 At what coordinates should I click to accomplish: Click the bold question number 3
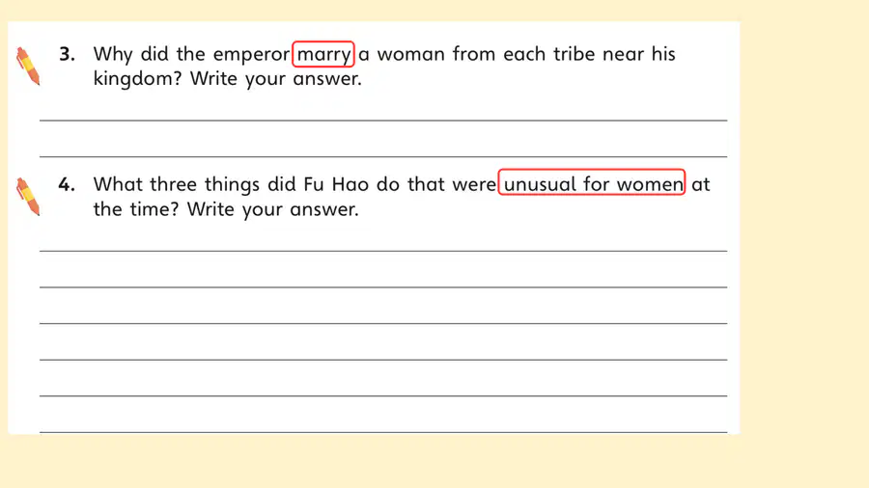pos(67,54)
